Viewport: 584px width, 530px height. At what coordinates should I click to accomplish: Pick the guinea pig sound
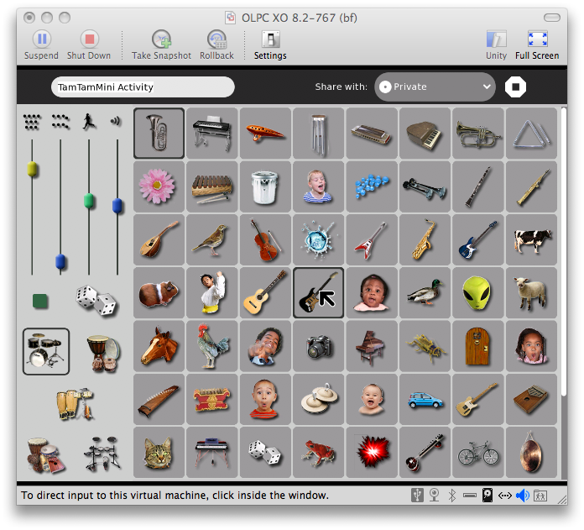pos(159,293)
